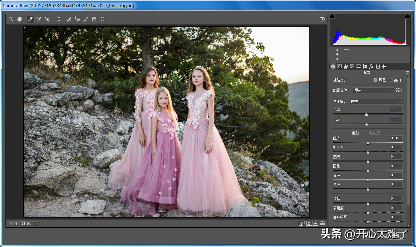Select the Graduated Filter tool
This screenshot has width=416, height=247.
click(x=94, y=19)
